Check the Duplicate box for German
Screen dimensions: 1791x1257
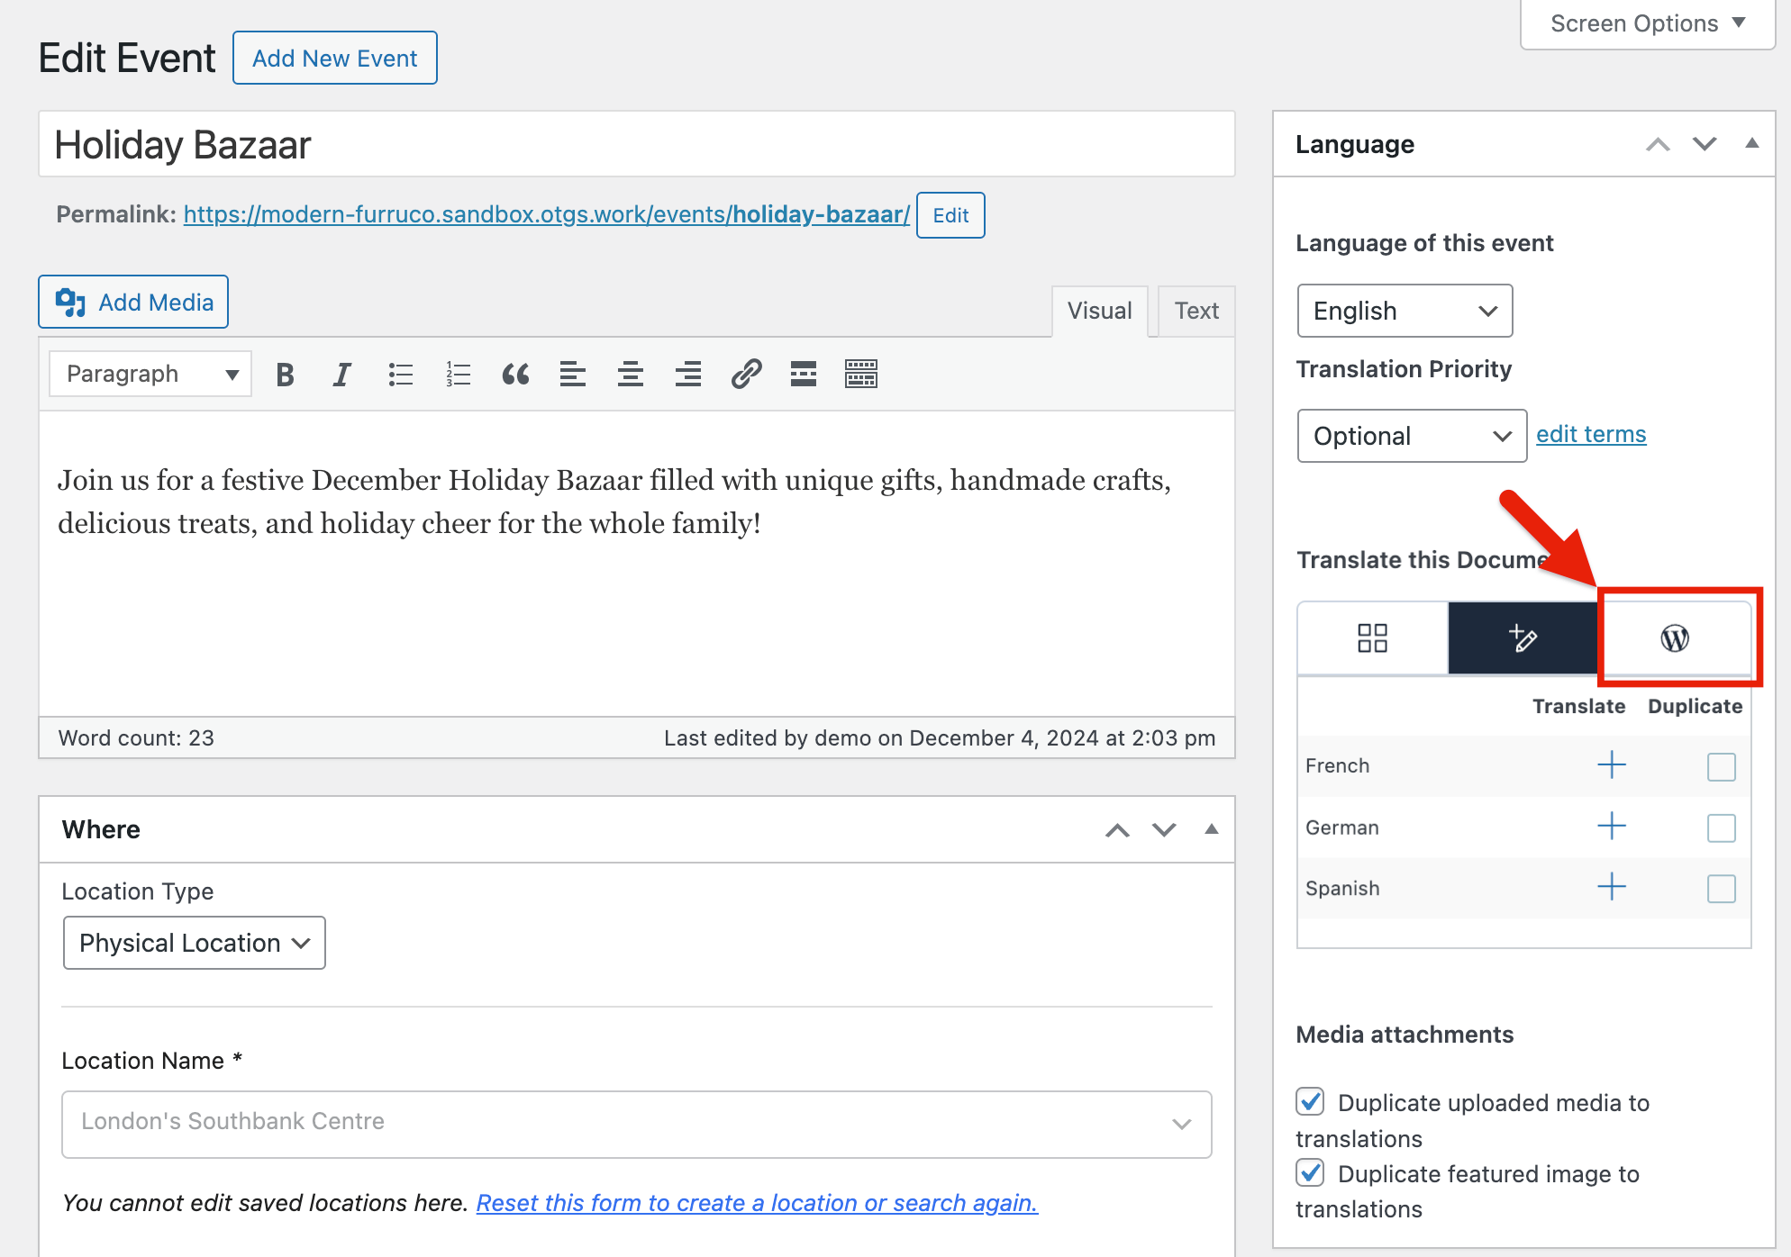tap(1721, 827)
